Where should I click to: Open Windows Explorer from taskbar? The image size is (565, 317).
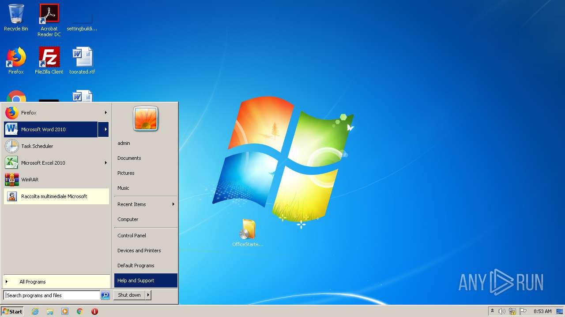[x=50, y=311]
